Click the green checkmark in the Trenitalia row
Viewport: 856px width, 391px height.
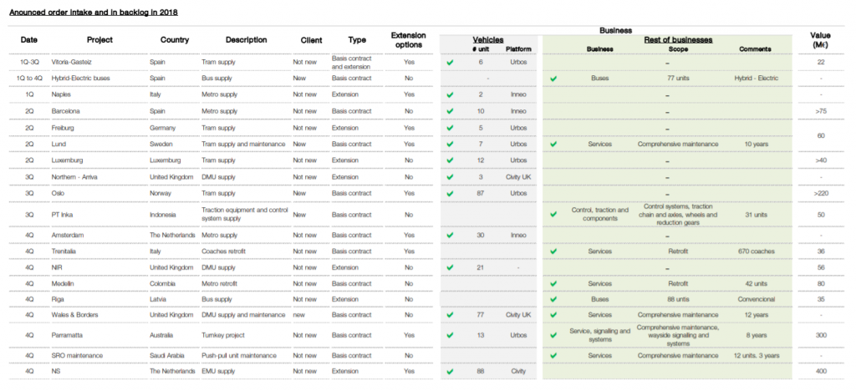coord(553,251)
